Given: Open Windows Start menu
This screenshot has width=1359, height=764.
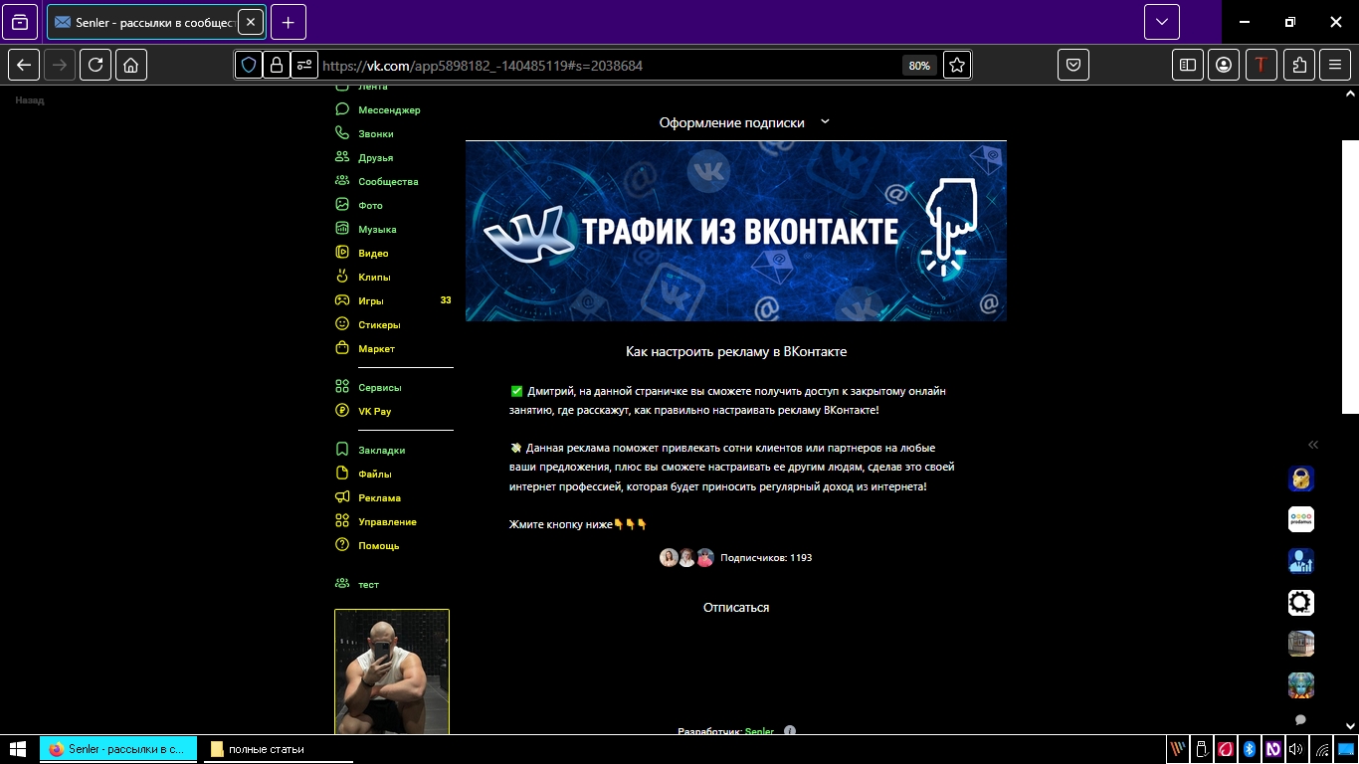Looking at the screenshot, I should [x=18, y=749].
